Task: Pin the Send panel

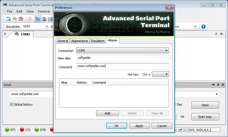Action: click(218, 85)
